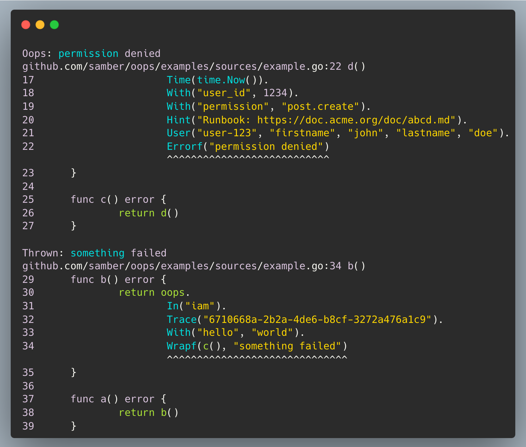Click the With("hello", "world") line

coord(235,333)
